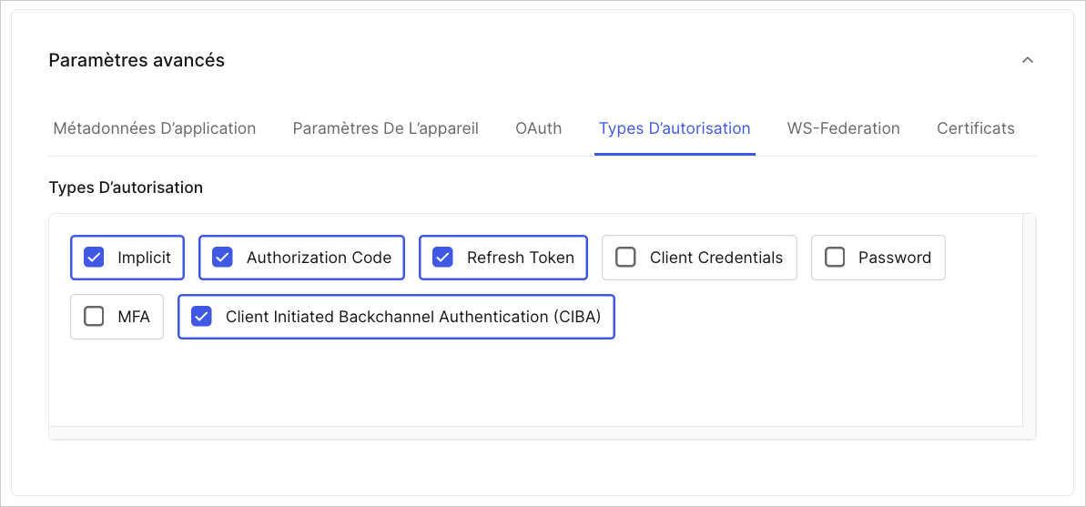This screenshot has width=1086, height=507.
Task: Click the vertical scrollbar of grant list
Action: (x=1030, y=320)
